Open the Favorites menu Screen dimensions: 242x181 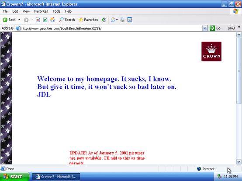coord(41,11)
